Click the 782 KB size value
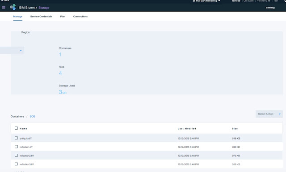This screenshot has height=172, width=286. coord(236,147)
